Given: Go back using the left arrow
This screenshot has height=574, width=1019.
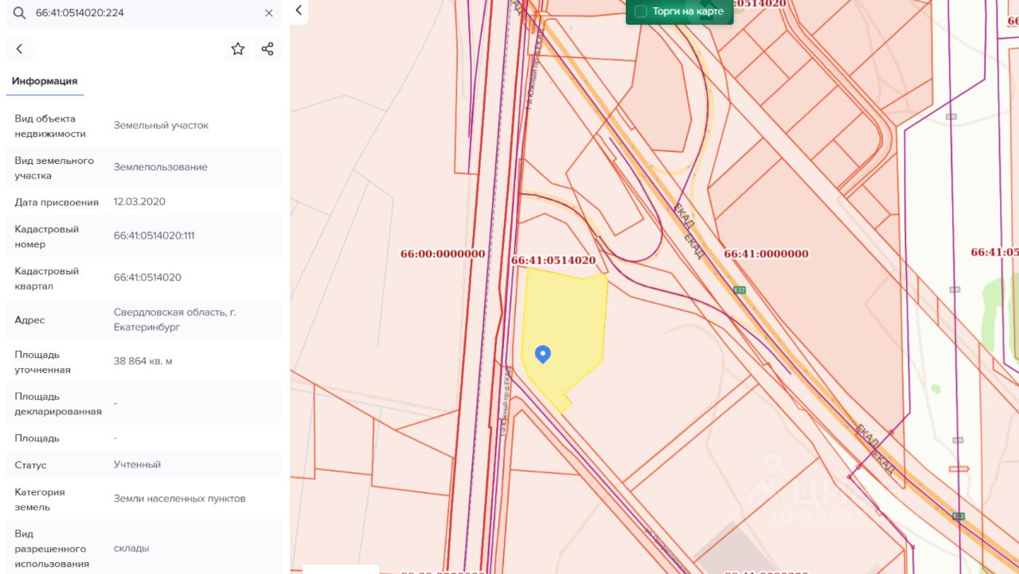Looking at the screenshot, I should 20,49.
